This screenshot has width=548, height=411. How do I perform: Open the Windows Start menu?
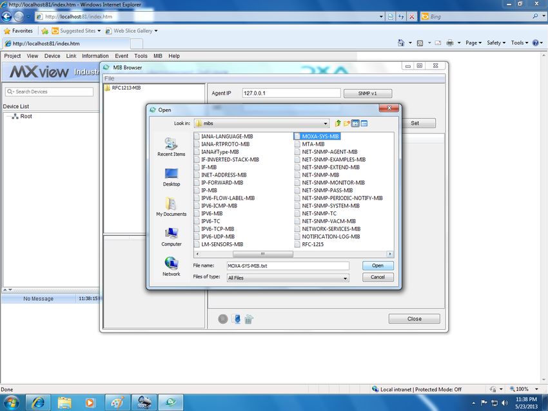tap(11, 403)
